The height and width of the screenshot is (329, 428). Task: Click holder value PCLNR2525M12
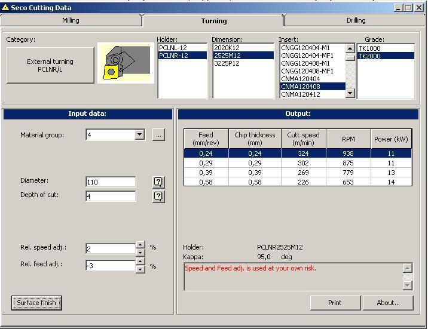click(280, 247)
